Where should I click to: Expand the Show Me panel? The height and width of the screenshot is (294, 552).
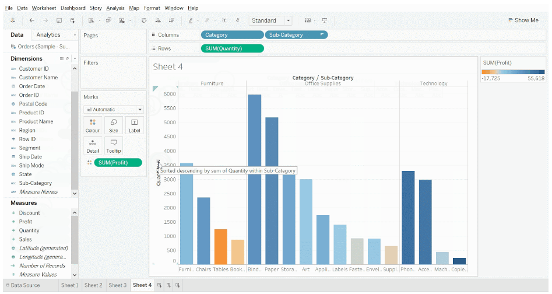523,20
